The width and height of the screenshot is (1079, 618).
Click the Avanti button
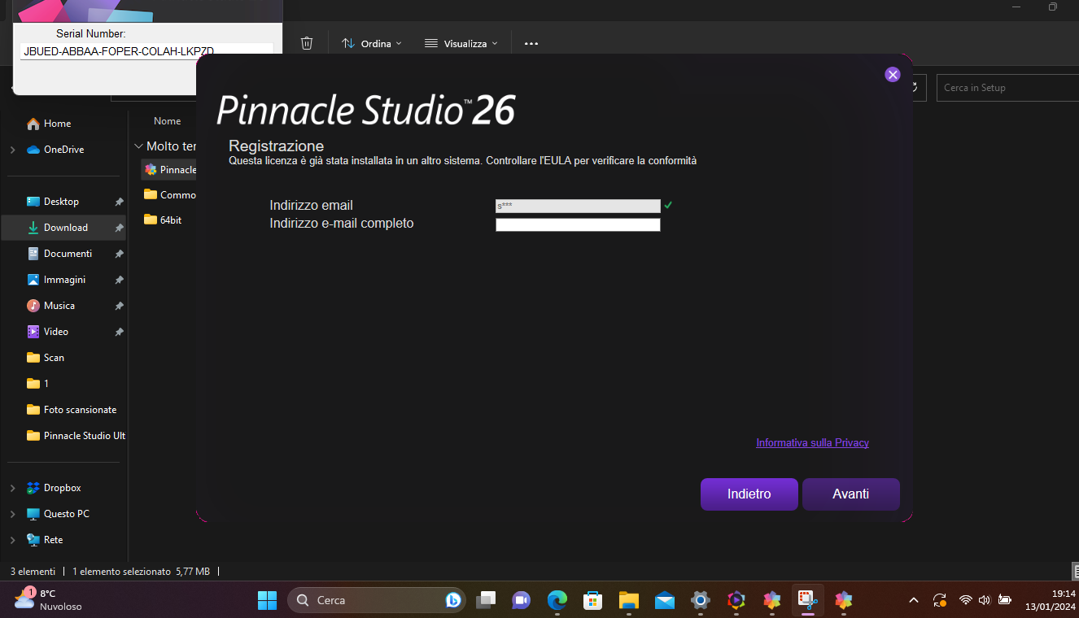point(850,494)
